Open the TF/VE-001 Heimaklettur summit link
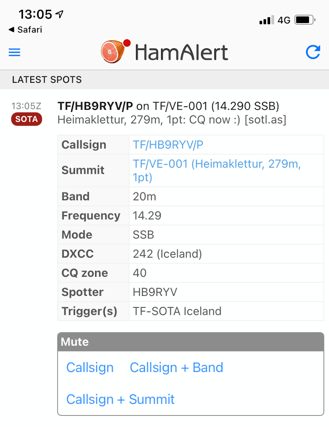 coord(216,170)
